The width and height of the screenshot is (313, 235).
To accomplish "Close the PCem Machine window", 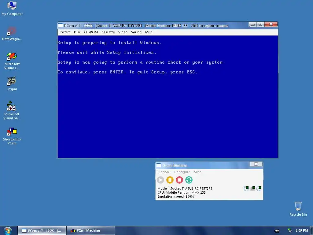I will (256, 164).
